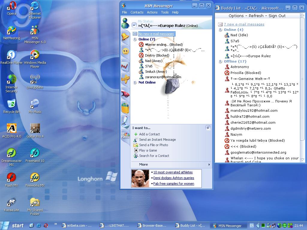The image size is (307, 230).
Task: Open the red car autos tab
Action: tap(125, 94)
